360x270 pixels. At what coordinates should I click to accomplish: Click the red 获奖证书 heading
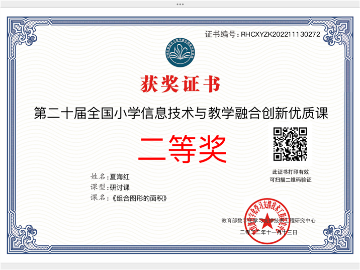coord(180,84)
